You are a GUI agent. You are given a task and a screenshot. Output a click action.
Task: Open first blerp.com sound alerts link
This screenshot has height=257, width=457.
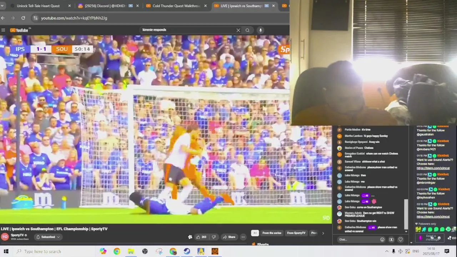(433, 168)
